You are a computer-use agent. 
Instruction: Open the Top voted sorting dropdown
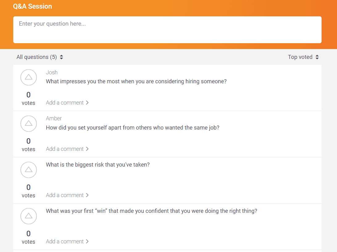pos(300,57)
